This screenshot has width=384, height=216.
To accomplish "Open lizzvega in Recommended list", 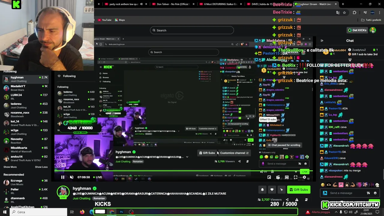I will pos(25,182).
